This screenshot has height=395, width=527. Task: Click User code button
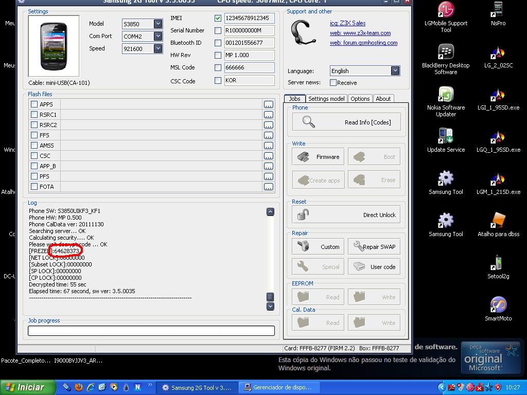[374, 267]
